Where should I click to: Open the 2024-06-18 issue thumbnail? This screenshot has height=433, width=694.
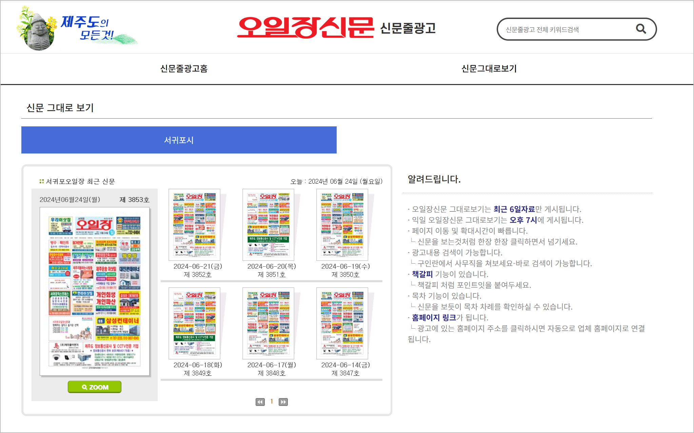(195, 324)
